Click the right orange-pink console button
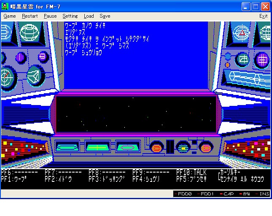This screenshot has height=216, width=272. [206, 148]
